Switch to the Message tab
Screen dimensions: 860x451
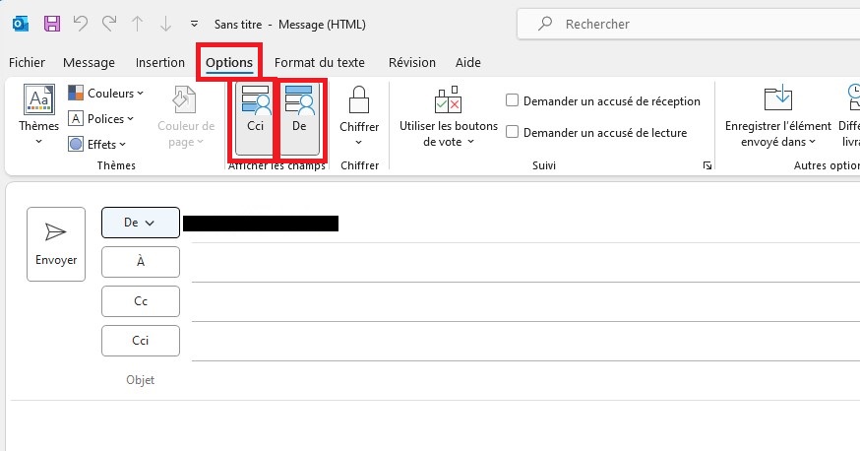[89, 63]
